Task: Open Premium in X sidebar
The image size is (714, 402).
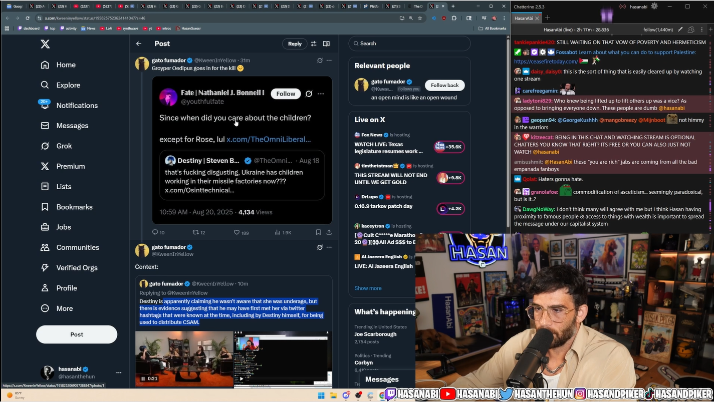Action: [63, 166]
